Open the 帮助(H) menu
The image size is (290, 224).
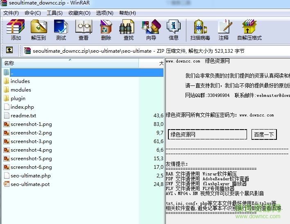click(127, 13)
